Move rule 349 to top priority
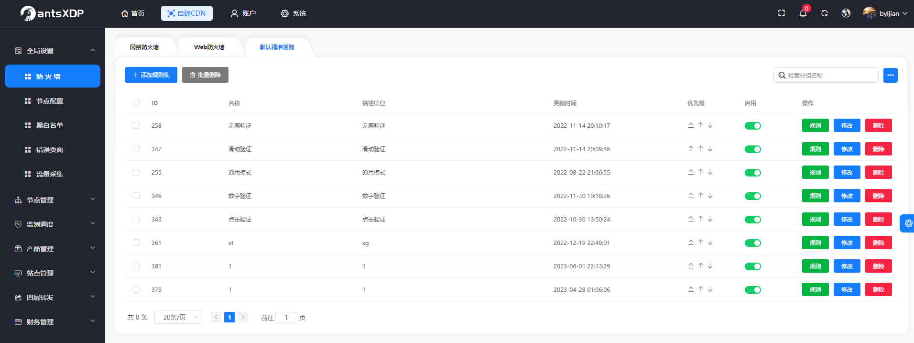Viewport: 914px width, 343px height. [691, 196]
